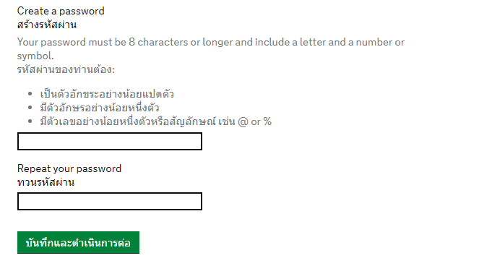Click the word "or" between @ and %
The height and width of the screenshot is (266, 479).
(256, 122)
